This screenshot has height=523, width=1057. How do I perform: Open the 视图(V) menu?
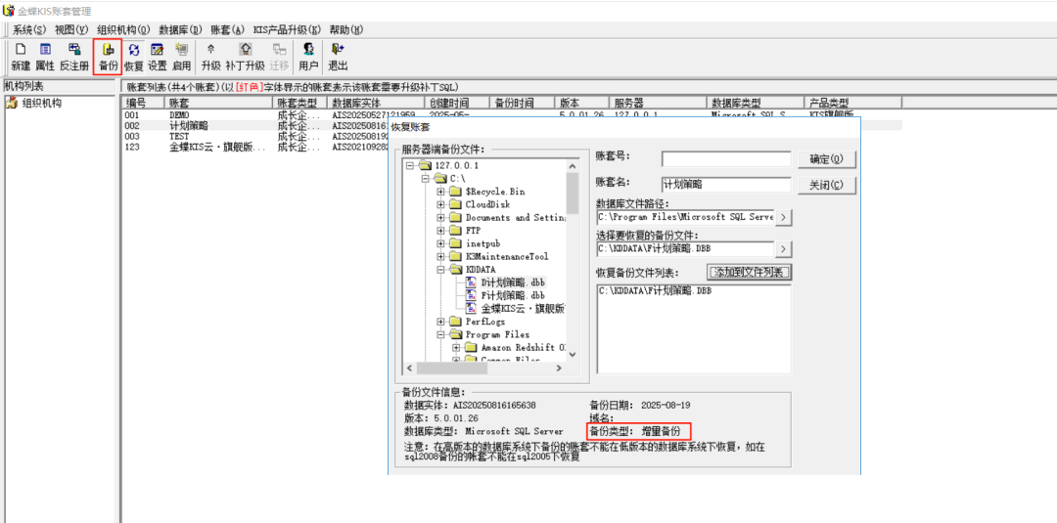71,29
